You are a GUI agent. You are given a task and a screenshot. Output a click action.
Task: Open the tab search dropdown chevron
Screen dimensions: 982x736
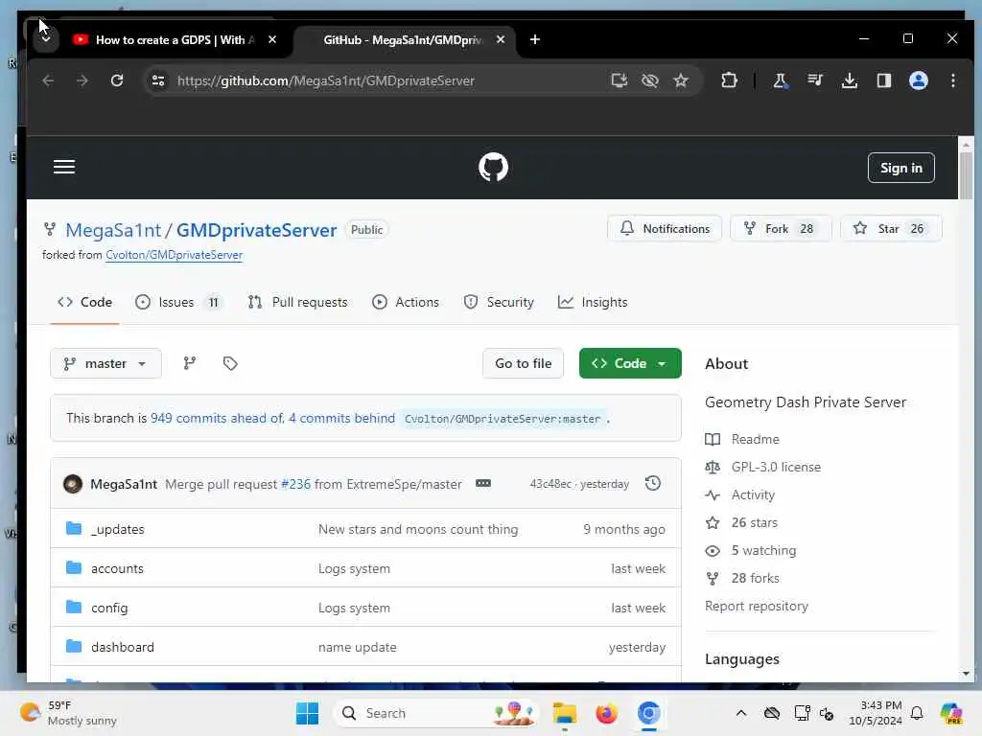tap(45, 38)
